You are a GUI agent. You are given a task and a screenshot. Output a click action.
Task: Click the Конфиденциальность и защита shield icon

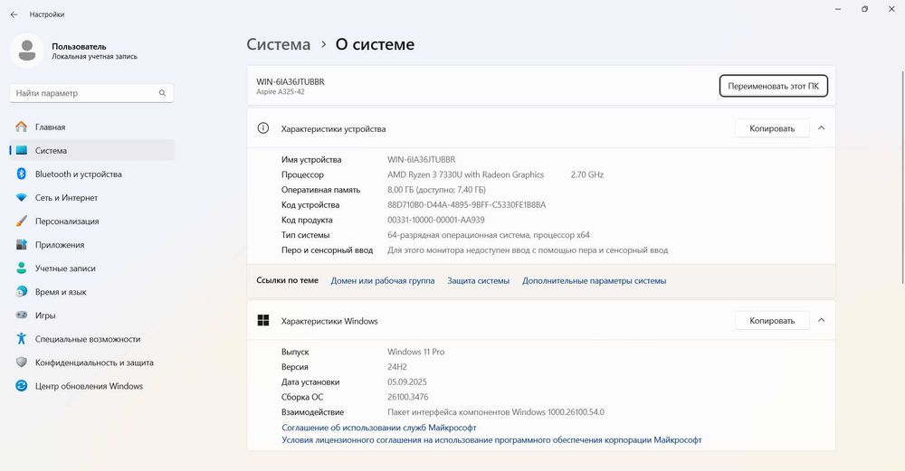[22, 363]
